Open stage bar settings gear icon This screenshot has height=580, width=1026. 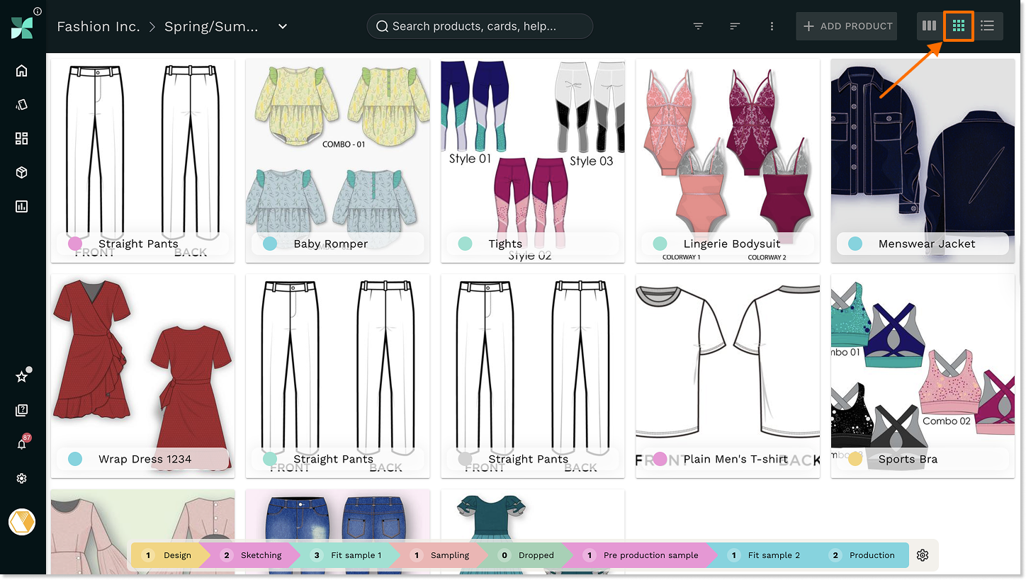click(922, 555)
